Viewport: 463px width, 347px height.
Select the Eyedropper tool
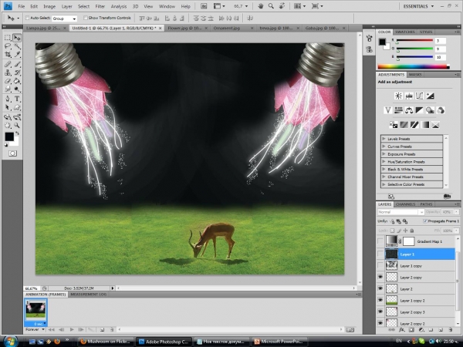coord(17,54)
